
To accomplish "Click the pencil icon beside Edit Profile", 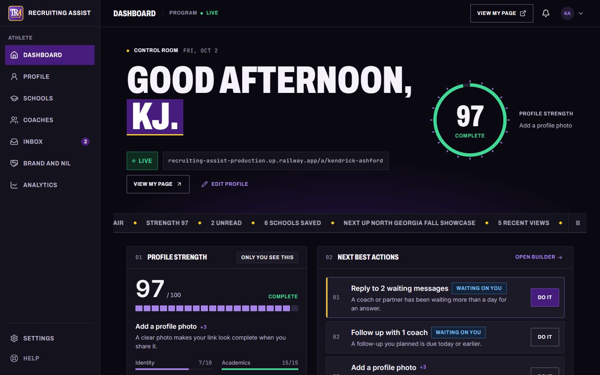I will pos(205,184).
